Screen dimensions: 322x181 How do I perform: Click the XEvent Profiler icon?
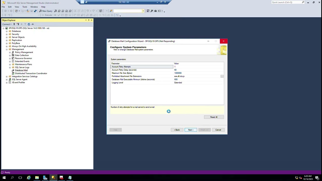[10, 82]
